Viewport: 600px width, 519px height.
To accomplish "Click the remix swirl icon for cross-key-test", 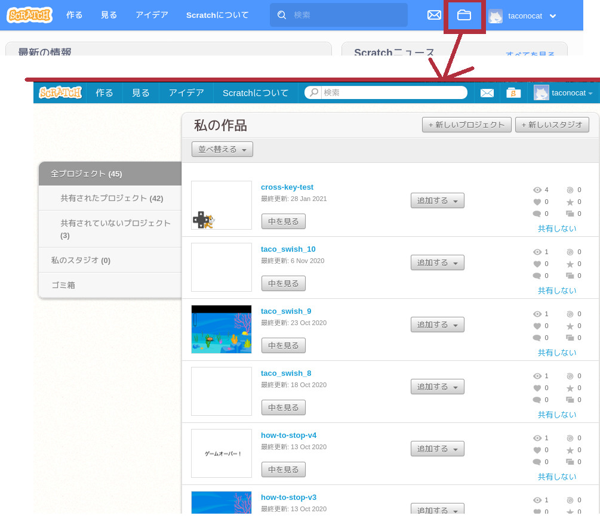I will point(570,190).
